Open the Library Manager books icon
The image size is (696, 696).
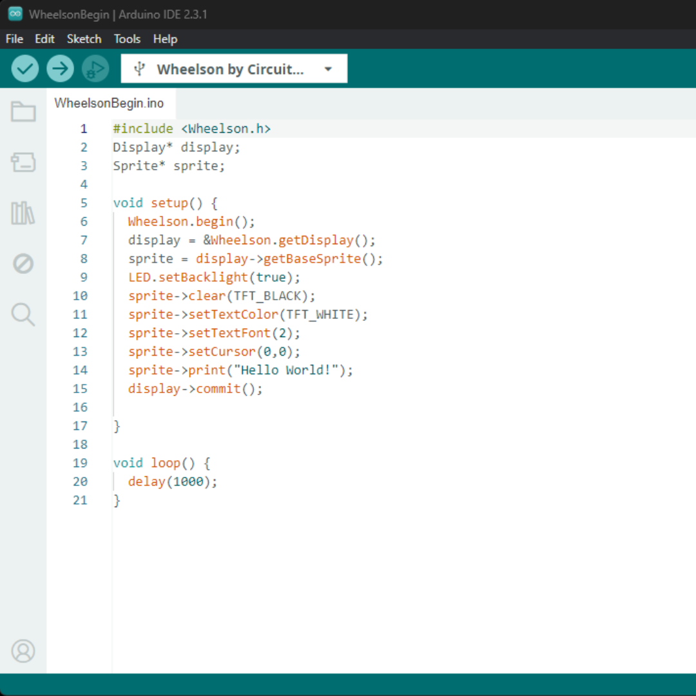(x=23, y=213)
